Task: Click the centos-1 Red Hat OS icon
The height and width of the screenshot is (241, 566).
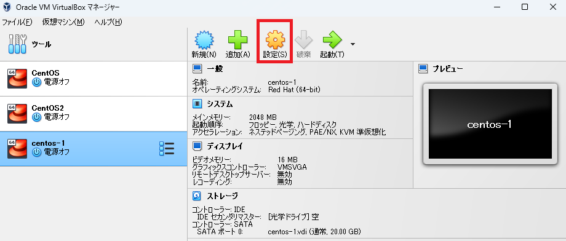Action: (x=17, y=149)
